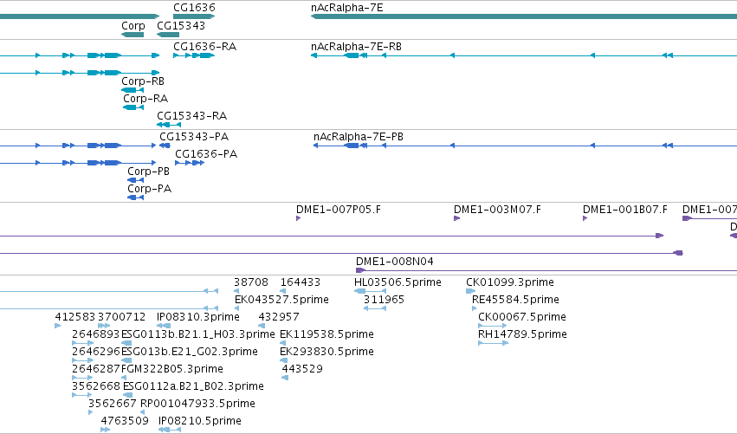
Task: Select the 4763509 feature
Action: click(x=106, y=430)
